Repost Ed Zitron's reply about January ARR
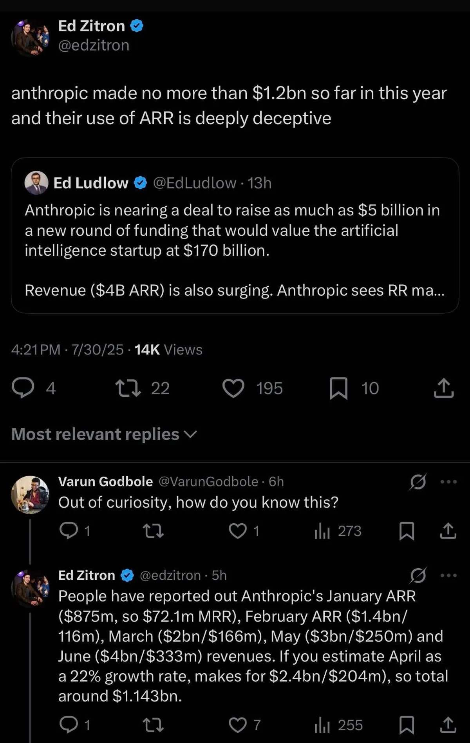 (153, 725)
